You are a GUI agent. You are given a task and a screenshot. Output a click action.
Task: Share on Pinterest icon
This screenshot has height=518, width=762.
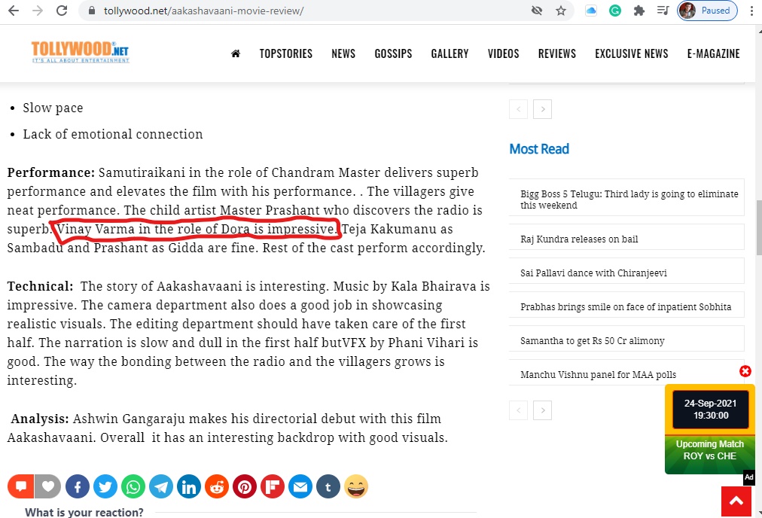245,486
